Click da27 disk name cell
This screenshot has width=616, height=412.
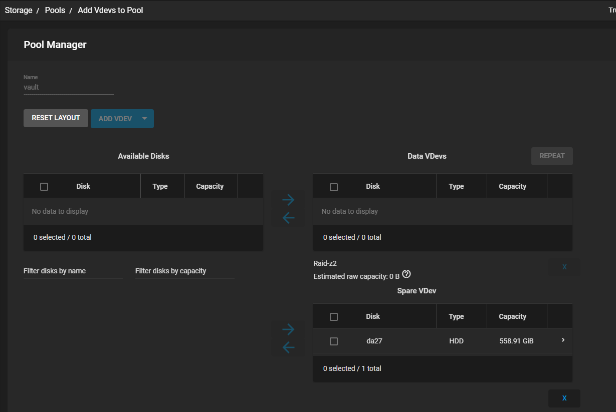374,341
